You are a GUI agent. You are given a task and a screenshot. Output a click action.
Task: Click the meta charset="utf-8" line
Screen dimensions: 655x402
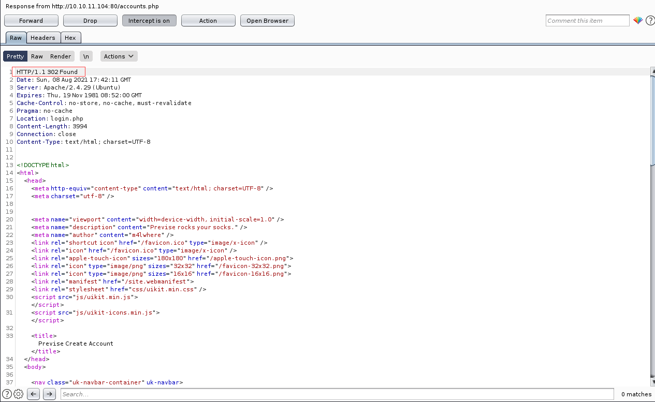[x=72, y=196]
